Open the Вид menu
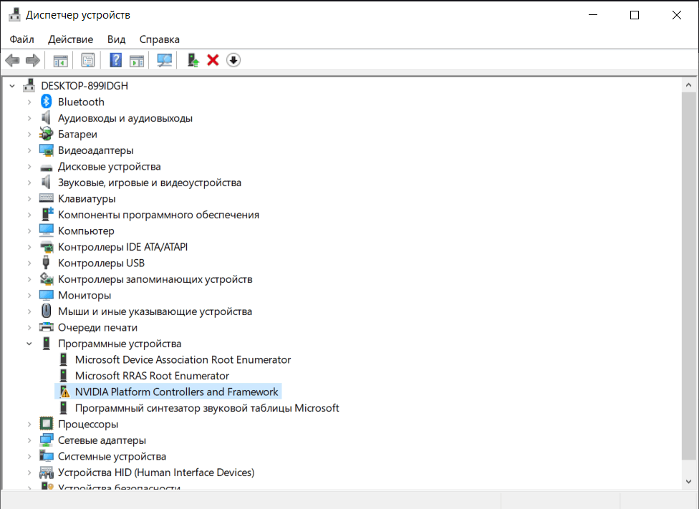Viewport: 699px width, 509px height. pos(116,39)
